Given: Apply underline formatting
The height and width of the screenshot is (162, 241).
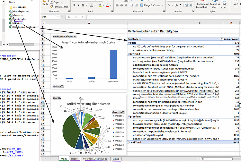Looking at the screenshot, I should click(x=83, y=5).
